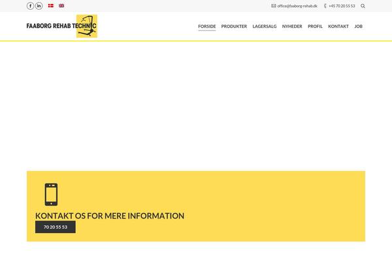Click the office@faaborg-rehab.dk email link

tap(297, 6)
